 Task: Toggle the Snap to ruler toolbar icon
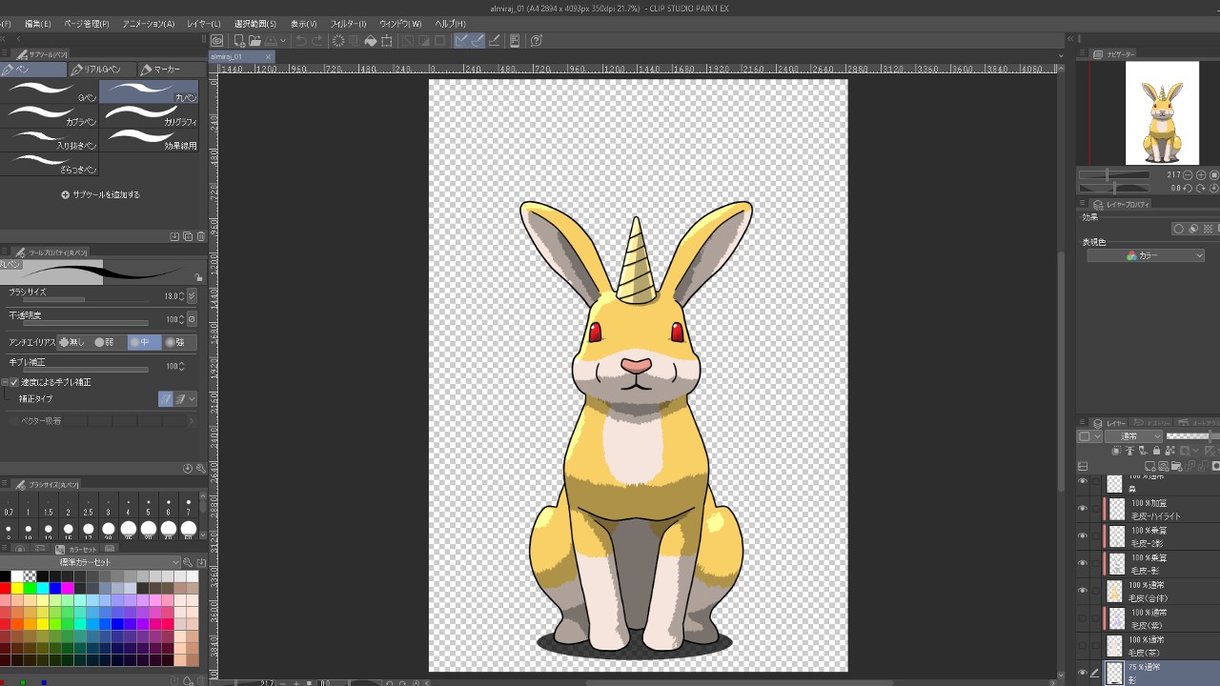pyautogui.click(x=462, y=40)
